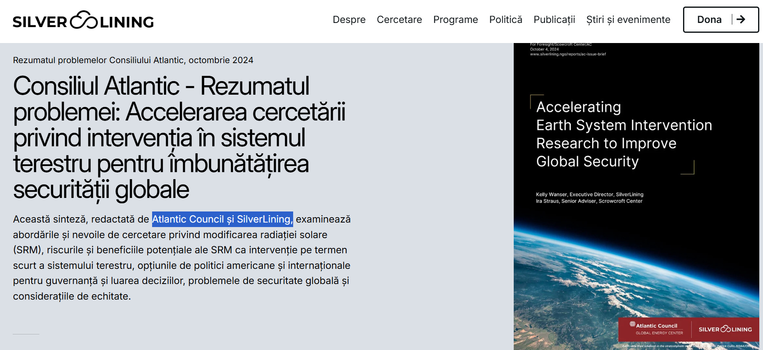This screenshot has height=350, width=763.
Task: Click the text 'considerațiile de echitate.'
Action: (72, 296)
